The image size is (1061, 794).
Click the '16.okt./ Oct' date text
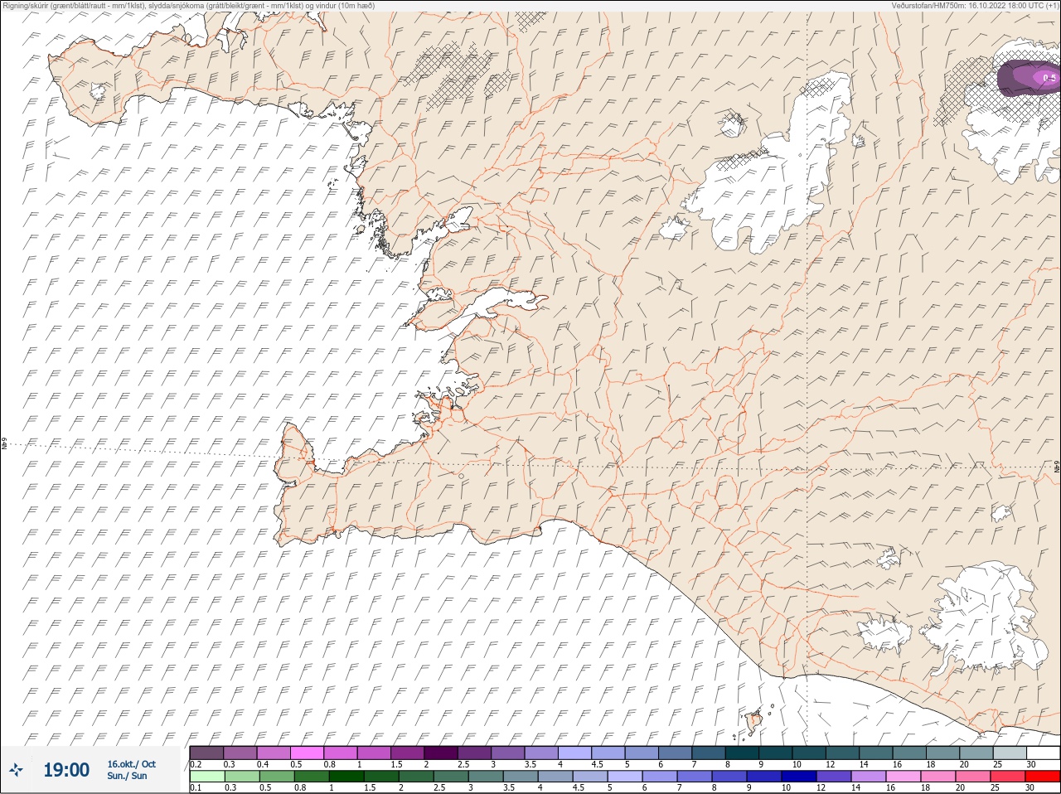click(131, 764)
